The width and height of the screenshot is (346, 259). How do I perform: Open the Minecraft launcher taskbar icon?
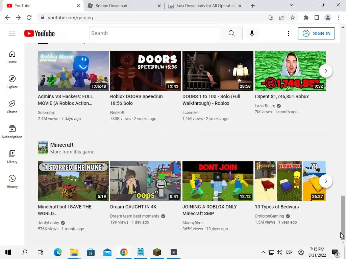(157, 252)
